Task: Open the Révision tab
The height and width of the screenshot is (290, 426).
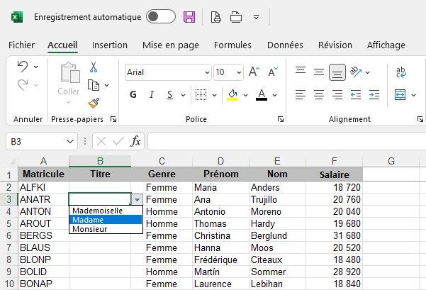Action: pos(335,45)
